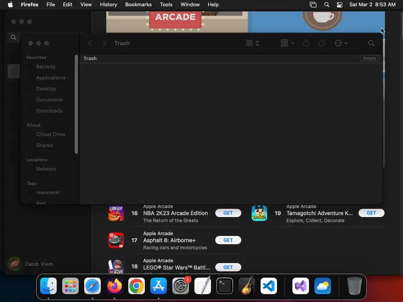Go back in the Trash Finder window
Image resolution: width=403 pixels, height=302 pixels.
(x=90, y=43)
